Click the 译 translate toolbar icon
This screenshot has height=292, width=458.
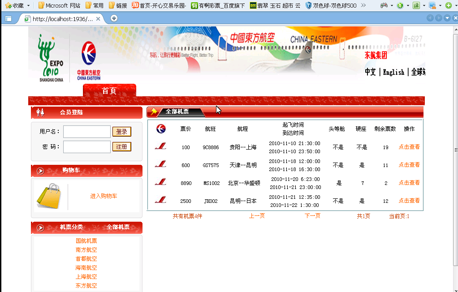point(416,5)
